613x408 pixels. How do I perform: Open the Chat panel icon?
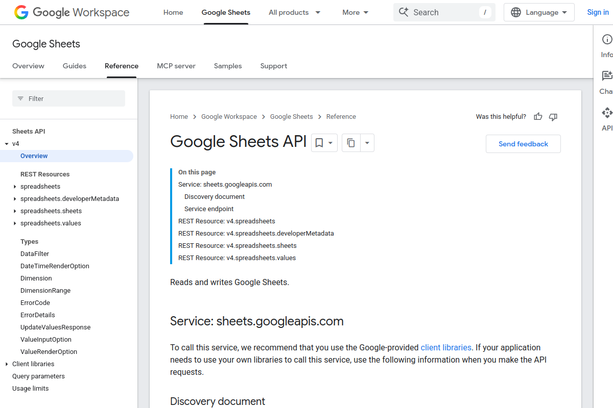click(607, 76)
